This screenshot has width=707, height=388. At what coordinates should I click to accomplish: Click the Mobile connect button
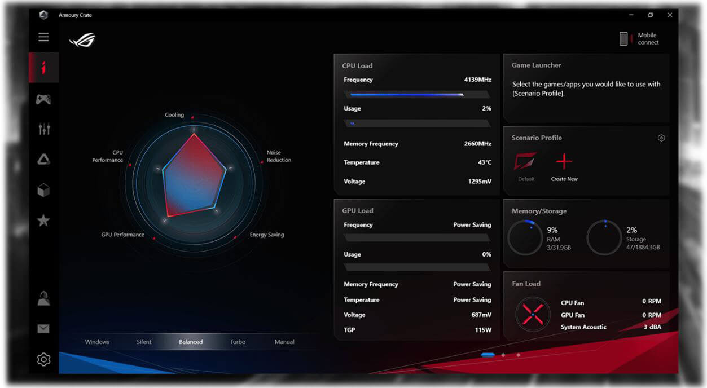[x=639, y=39]
